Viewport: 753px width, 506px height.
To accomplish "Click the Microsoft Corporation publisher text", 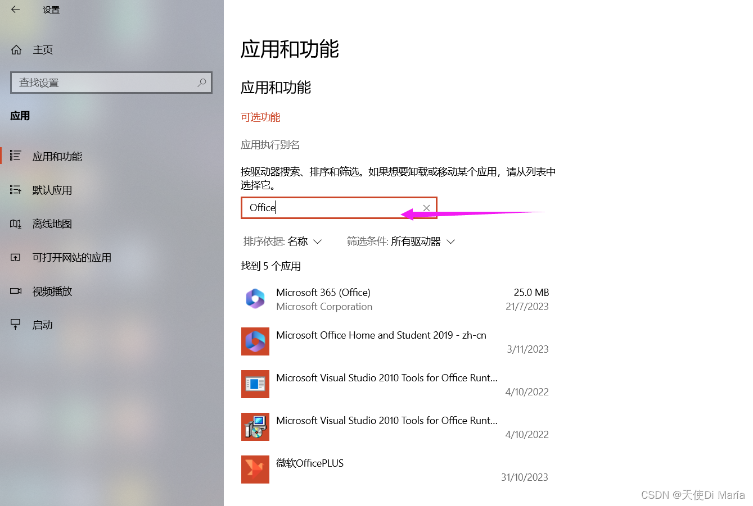I will point(324,307).
